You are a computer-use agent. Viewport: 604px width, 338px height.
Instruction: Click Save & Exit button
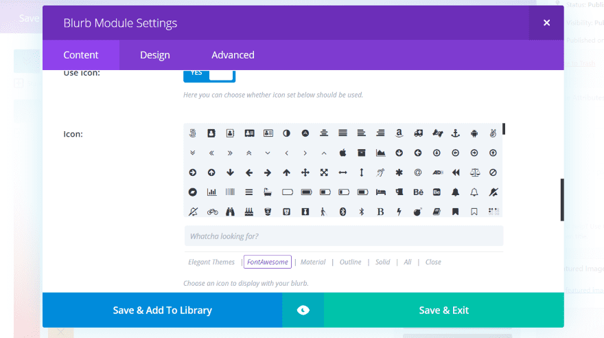444,311
